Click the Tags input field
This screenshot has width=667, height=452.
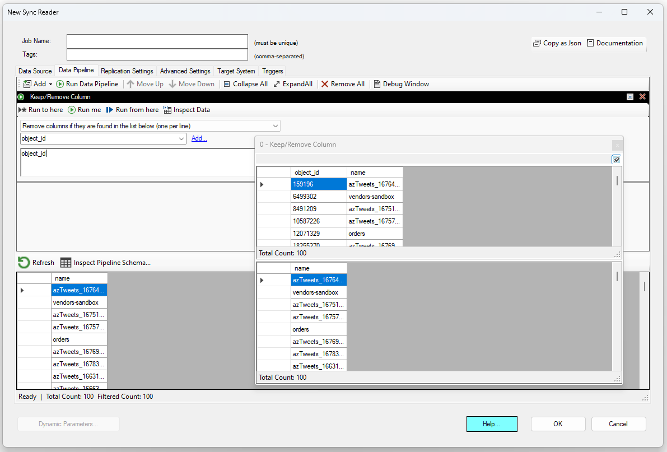(x=157, y=54)
